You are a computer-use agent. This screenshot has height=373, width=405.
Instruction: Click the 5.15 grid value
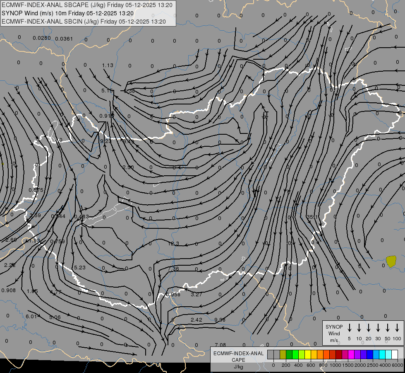click(x=107, y=91)
